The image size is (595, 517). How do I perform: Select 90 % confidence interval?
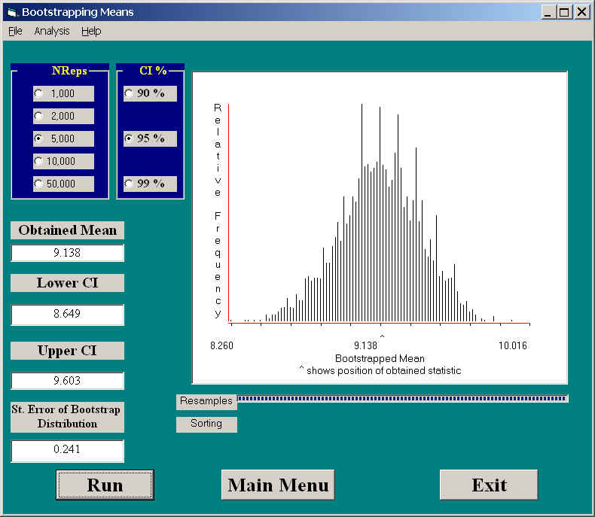coord(129,94)
